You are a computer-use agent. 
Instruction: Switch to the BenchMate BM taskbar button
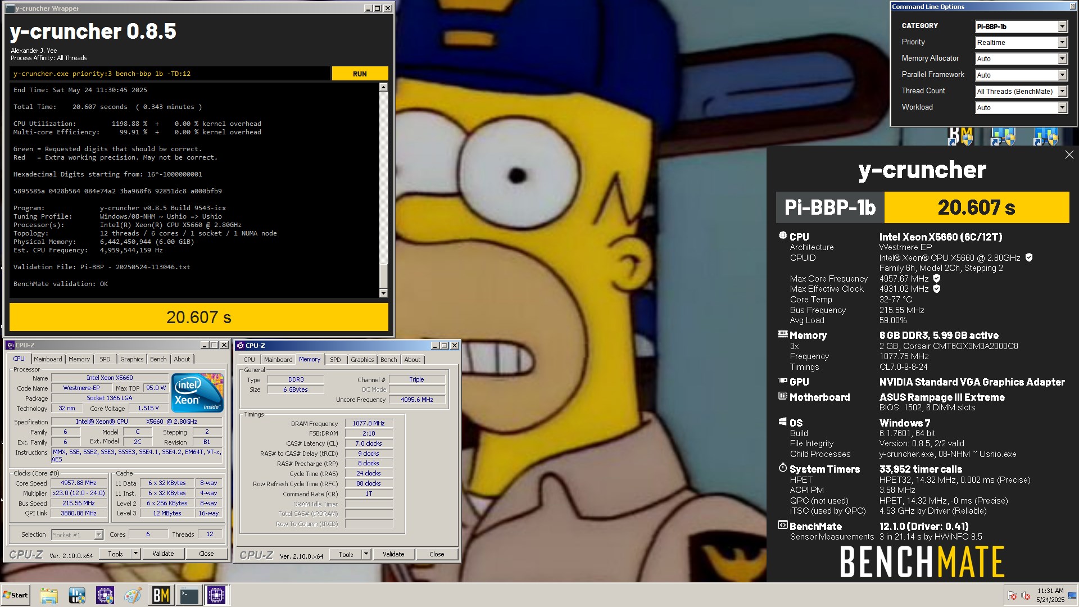point(161,595)
